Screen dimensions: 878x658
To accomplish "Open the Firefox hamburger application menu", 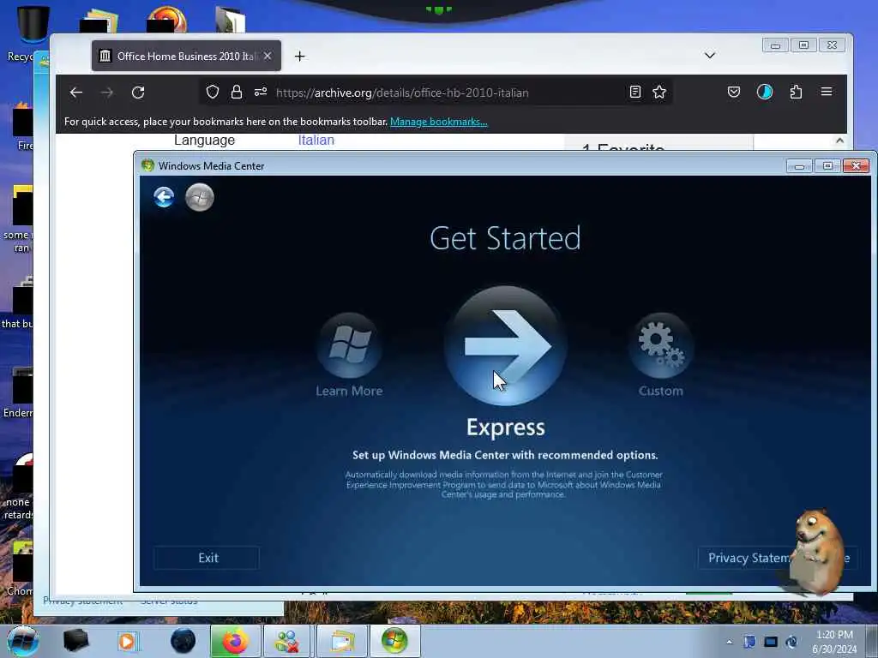I will point(827,93).
